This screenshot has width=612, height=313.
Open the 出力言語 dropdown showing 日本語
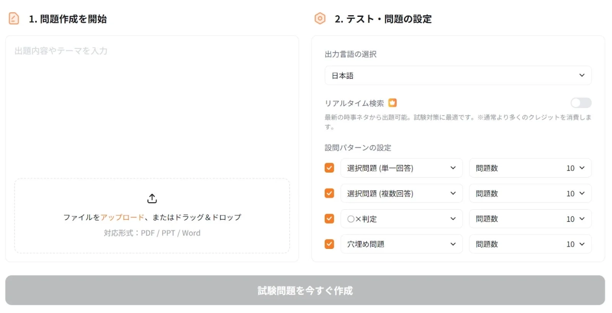(x=459, y=75)
